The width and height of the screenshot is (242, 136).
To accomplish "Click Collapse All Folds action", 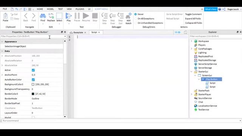I will click(x=194, y=23).
